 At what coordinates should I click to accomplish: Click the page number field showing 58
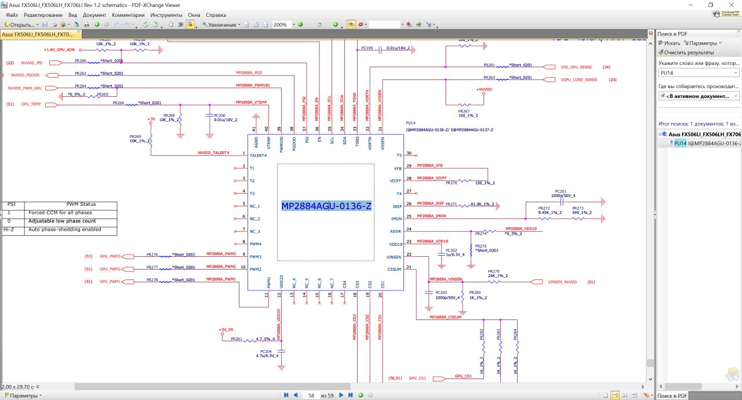click(x=311, y=395)
